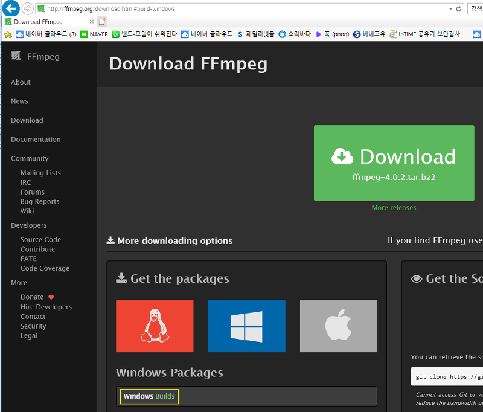Click the browser forward arrow button
The width and height of the screenshot is (483, 412).
pos(28,8)
